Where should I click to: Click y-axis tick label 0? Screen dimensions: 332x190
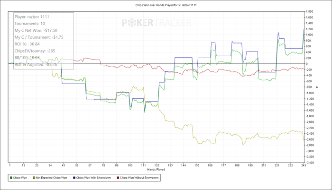pos(306,64)
